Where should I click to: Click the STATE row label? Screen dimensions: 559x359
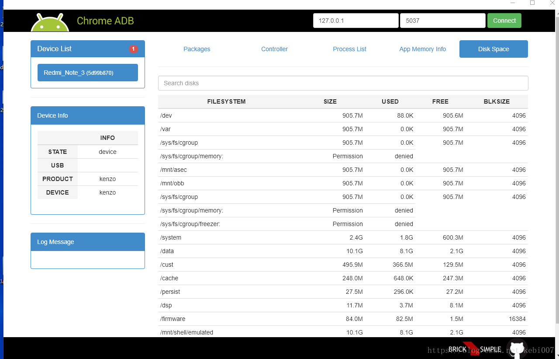pyautogui.click(x=58, y=152)
